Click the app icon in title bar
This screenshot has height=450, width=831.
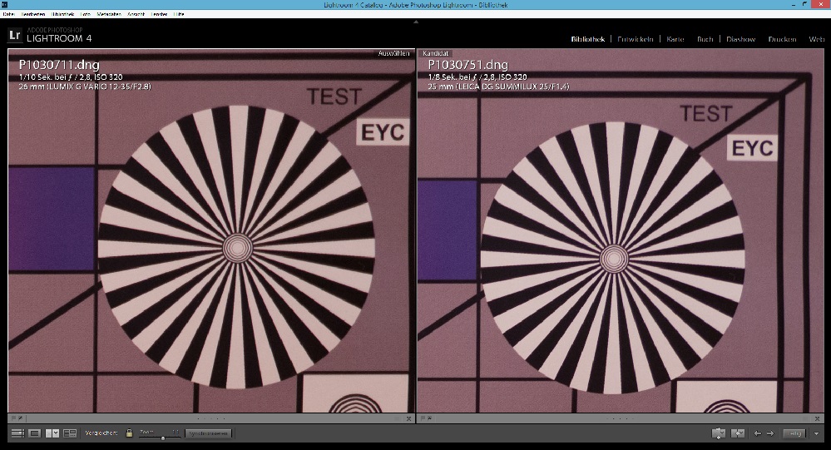[5, 5]
